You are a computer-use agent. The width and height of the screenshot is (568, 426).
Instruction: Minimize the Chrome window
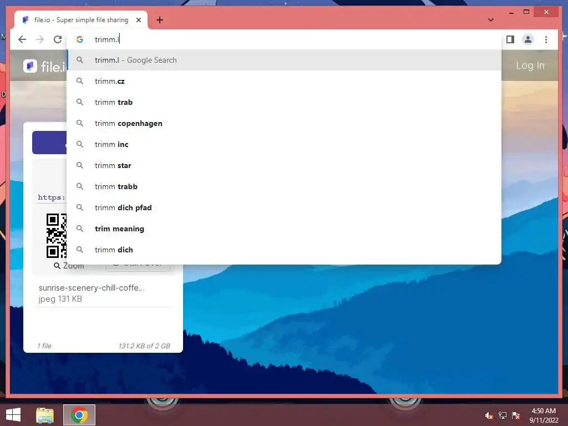[x=511, y=12]
